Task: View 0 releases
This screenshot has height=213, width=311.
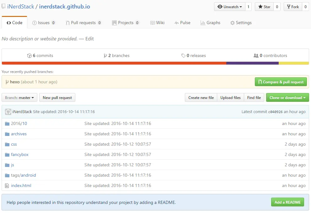Action: point(193,56)
